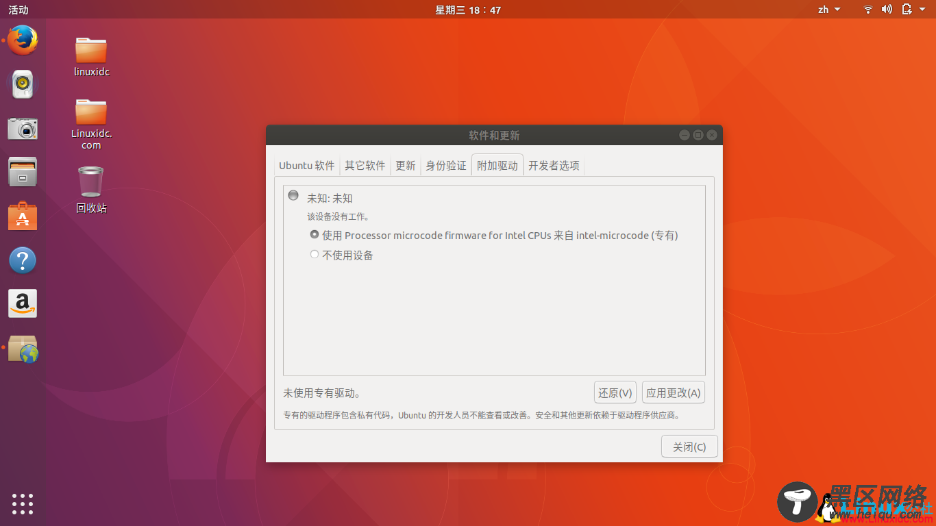Select Software & Updates dock icon

(x=23, y=349)
